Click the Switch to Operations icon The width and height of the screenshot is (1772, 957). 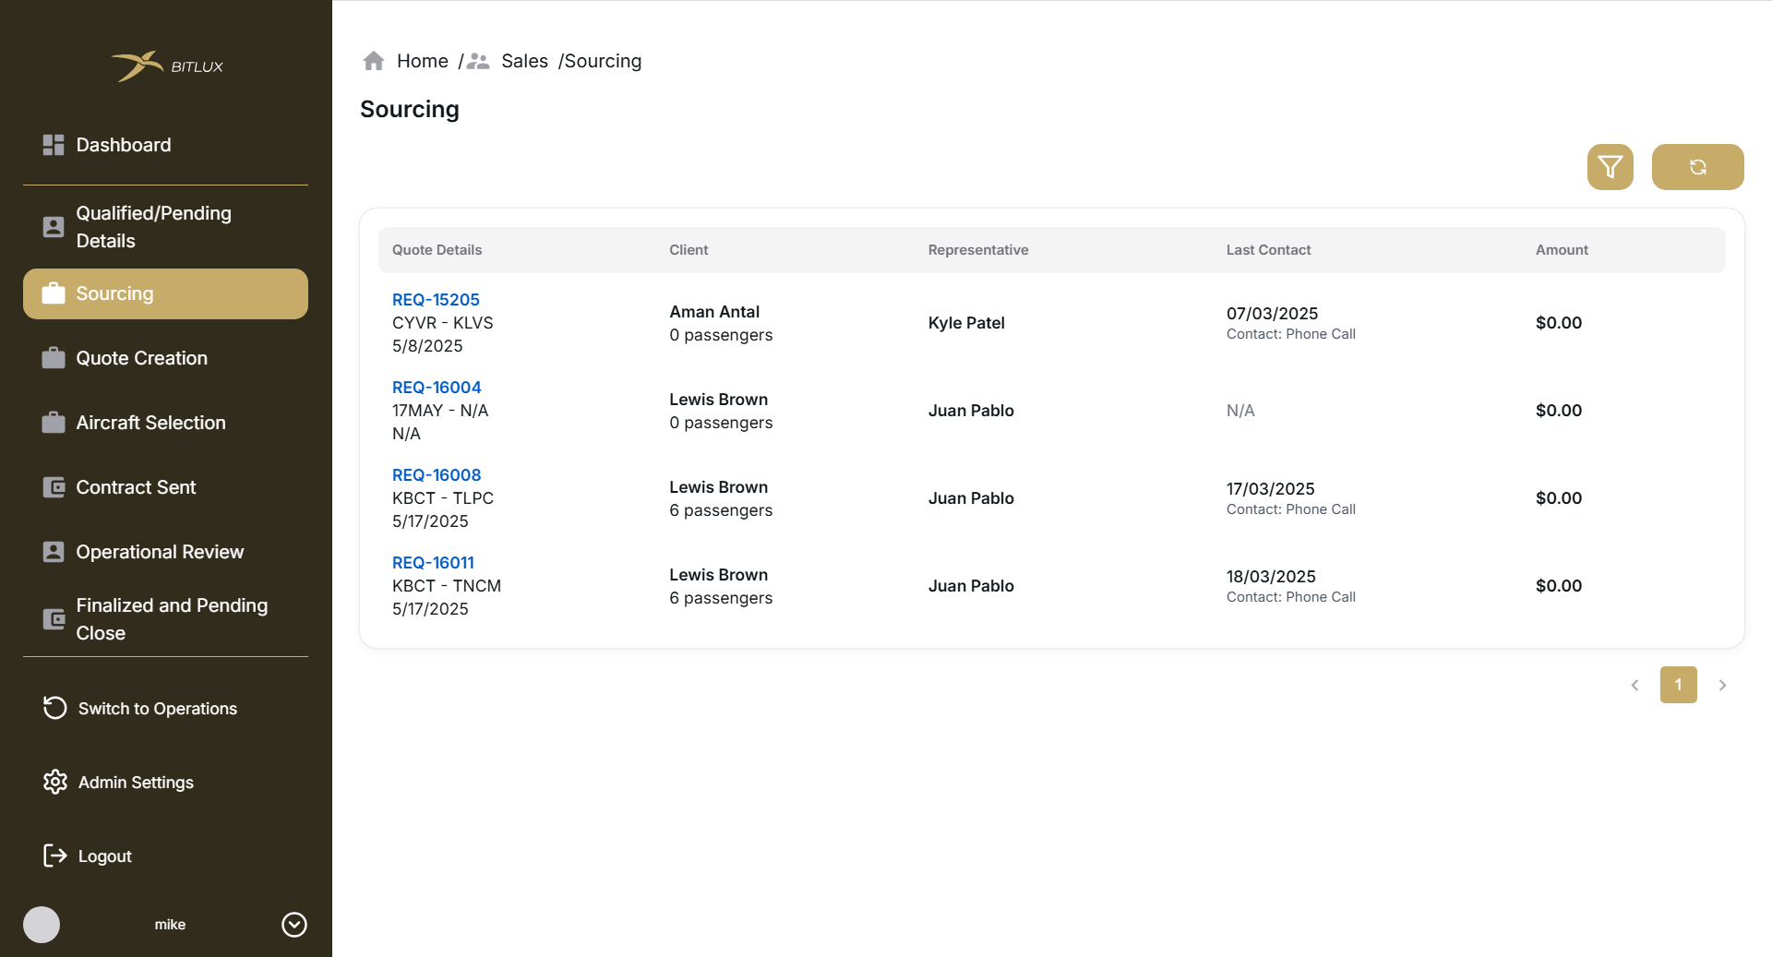tap(55, 708)
